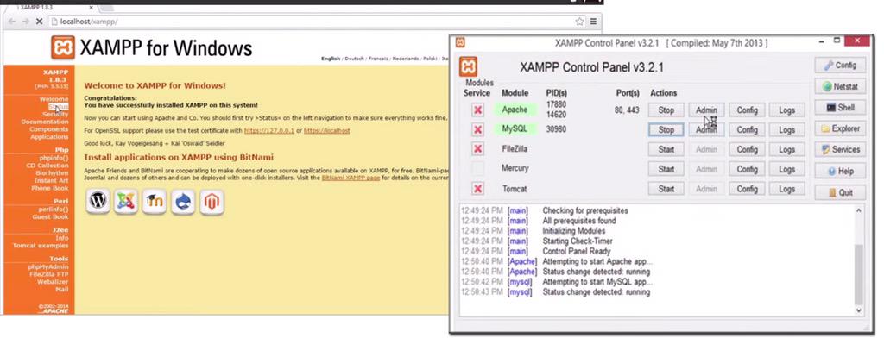This screenshot has width=884, height=338.
Task: Open Welcome in the XAMPP sidebar
Action: (x=54, y=99)
